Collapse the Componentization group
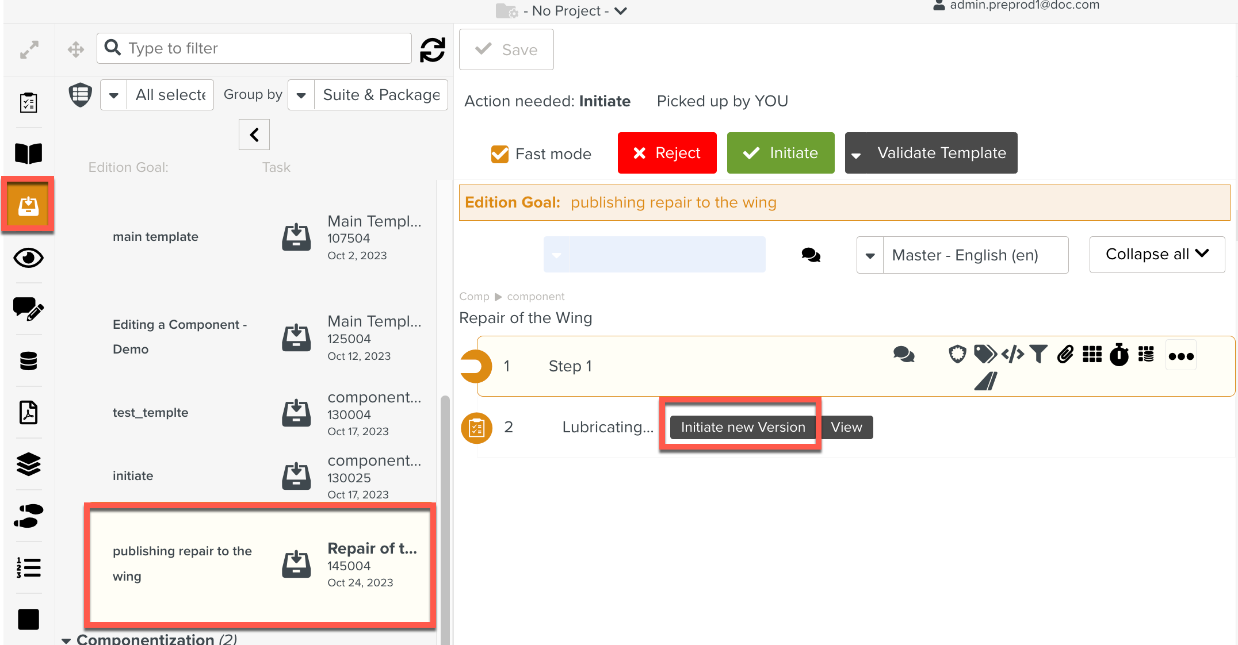 pyautogui.click(x=66, y=640)
